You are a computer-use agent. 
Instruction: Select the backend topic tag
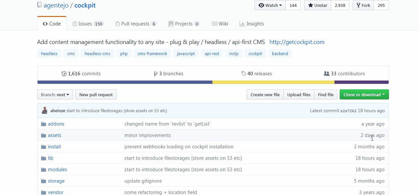click(x=280, y=53)
